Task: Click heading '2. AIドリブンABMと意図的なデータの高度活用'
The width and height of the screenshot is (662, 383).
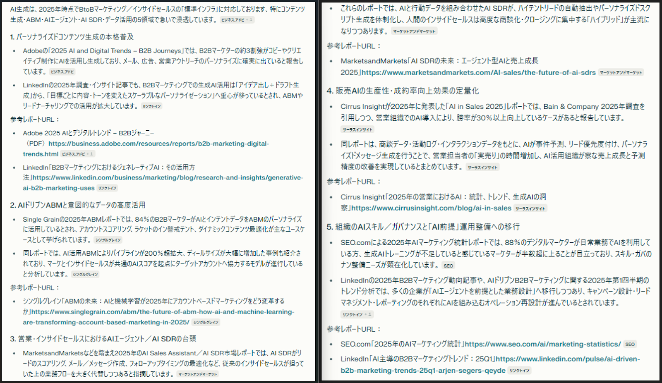Action: click(x=78, y=205)
